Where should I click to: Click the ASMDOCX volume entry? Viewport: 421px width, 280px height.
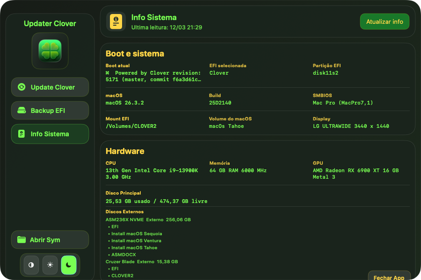[x=123, y=254]
